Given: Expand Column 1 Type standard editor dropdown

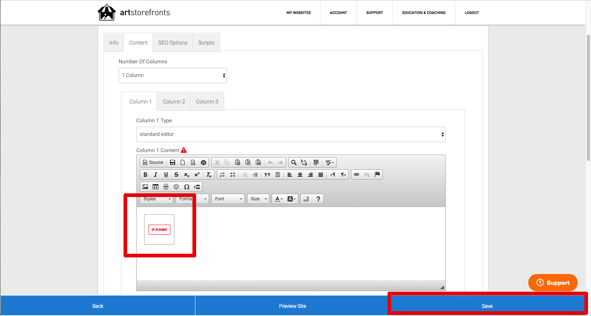Looking at the screenshot, I should [x=291, y=134].
